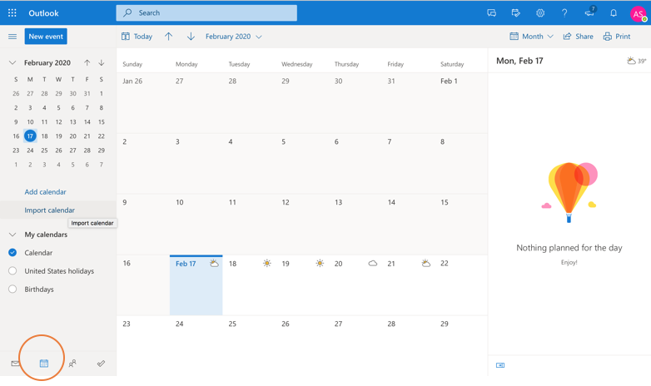Switch to Mail module icon
Screen dimensions: 651x386
click(15, 364)
